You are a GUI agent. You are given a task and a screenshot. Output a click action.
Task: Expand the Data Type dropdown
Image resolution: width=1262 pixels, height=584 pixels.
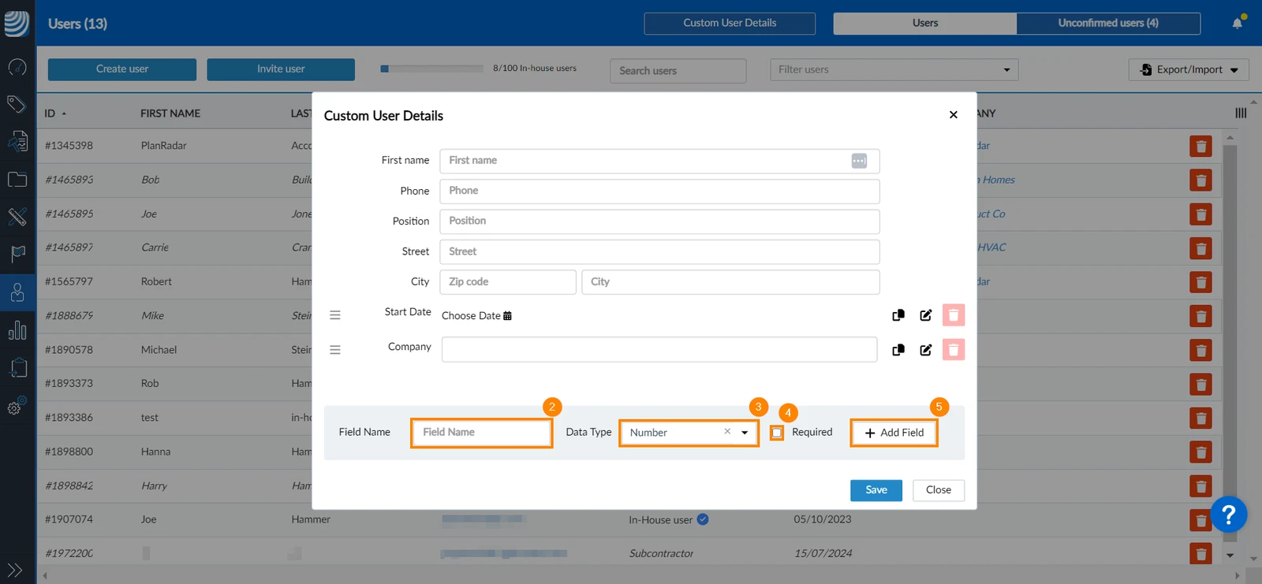point(744,433)
